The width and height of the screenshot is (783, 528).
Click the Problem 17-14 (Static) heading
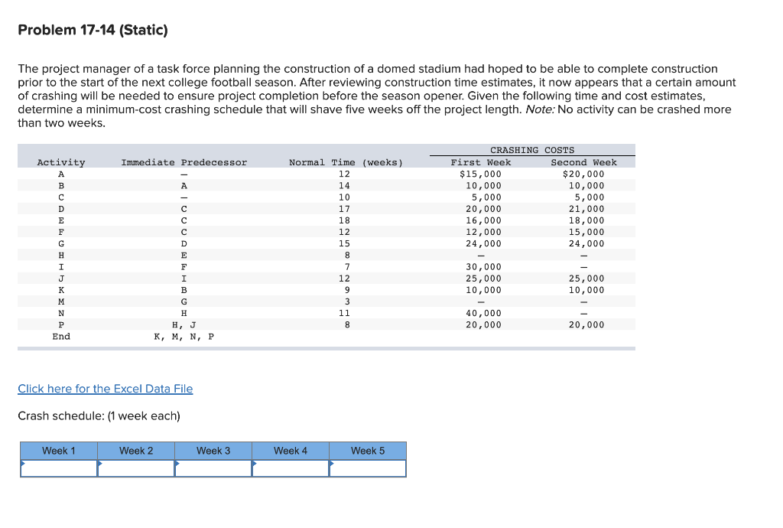pyautogui.click(x=93, y=30)
